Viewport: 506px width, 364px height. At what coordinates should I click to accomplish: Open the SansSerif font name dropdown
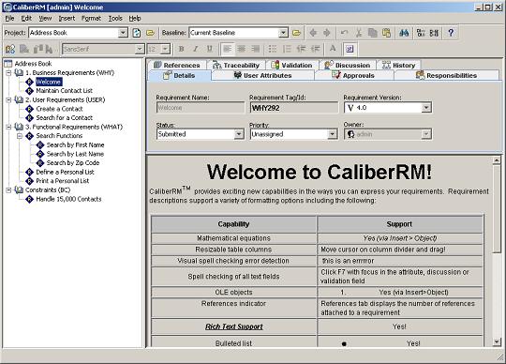point(140,49)
